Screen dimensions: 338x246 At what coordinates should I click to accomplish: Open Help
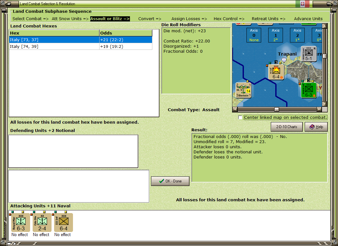pos(316,127)
